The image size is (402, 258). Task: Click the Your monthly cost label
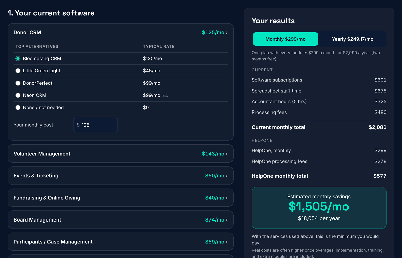(x=33, y=125)
